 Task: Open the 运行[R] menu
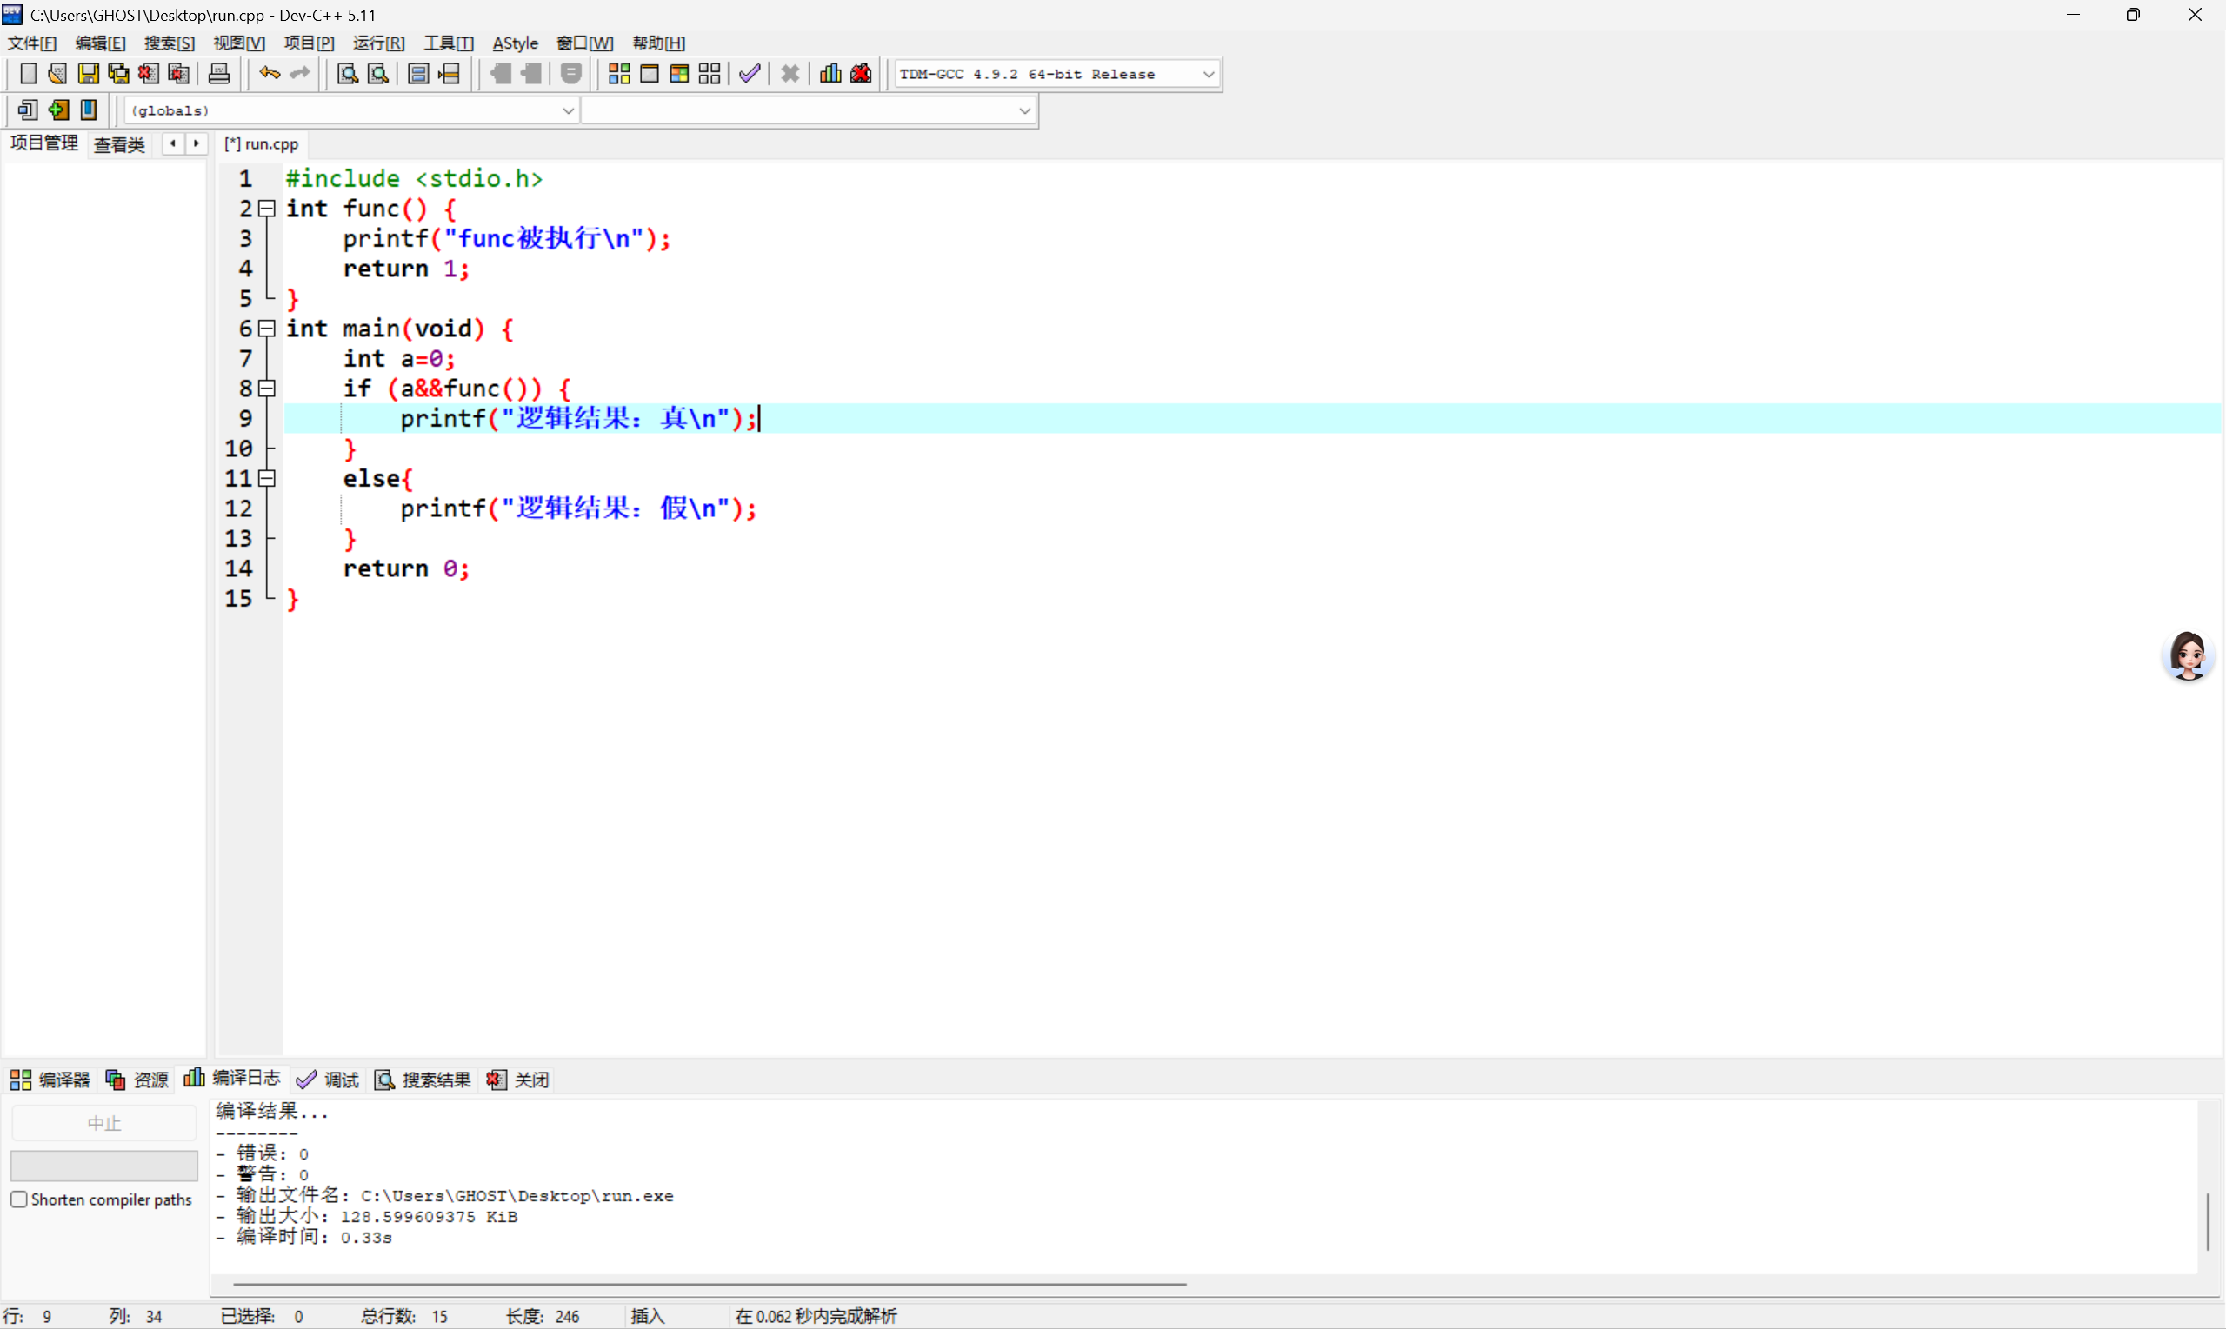(x=378, y=43)
